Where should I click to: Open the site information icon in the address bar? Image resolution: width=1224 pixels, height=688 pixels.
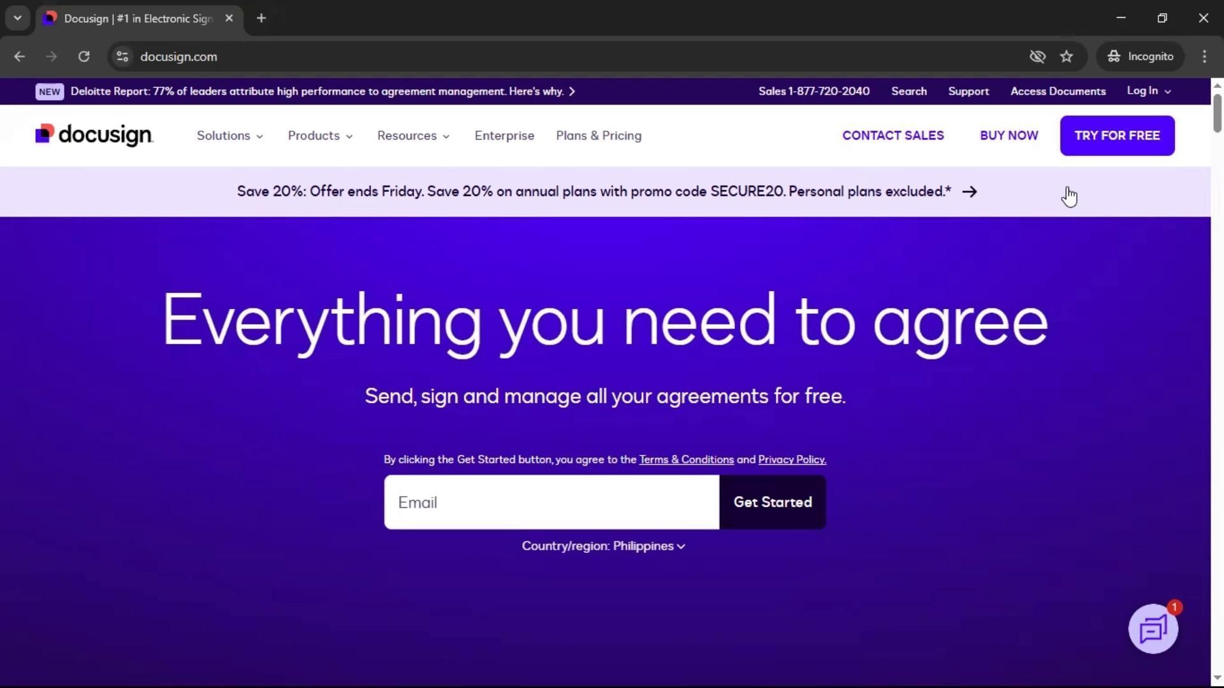click(122, 57)
